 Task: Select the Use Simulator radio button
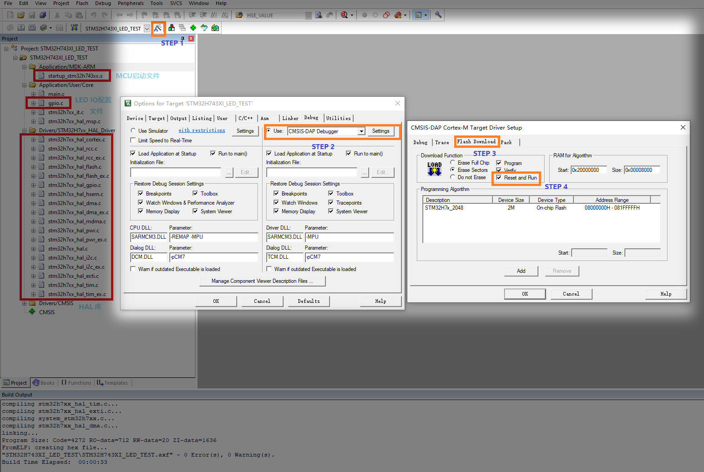click(x=133, y=131)
